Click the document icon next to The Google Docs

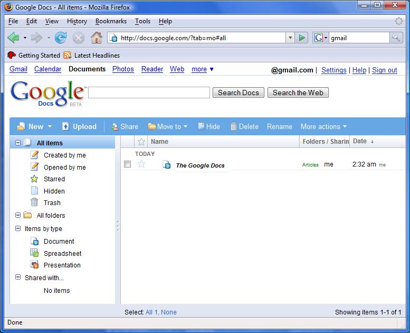(x=167, y=164)
